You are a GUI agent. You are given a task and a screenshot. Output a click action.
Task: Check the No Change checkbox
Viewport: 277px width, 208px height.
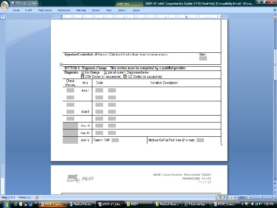(x=82, y=72)
